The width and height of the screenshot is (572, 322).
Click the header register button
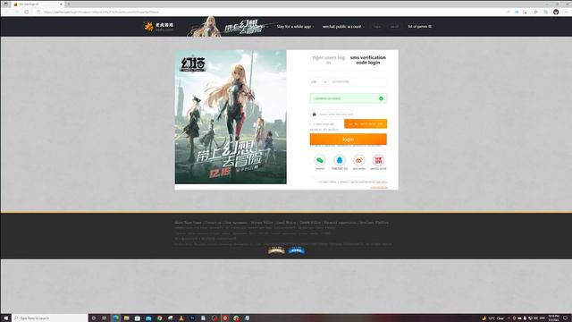(x=394, y=26)
